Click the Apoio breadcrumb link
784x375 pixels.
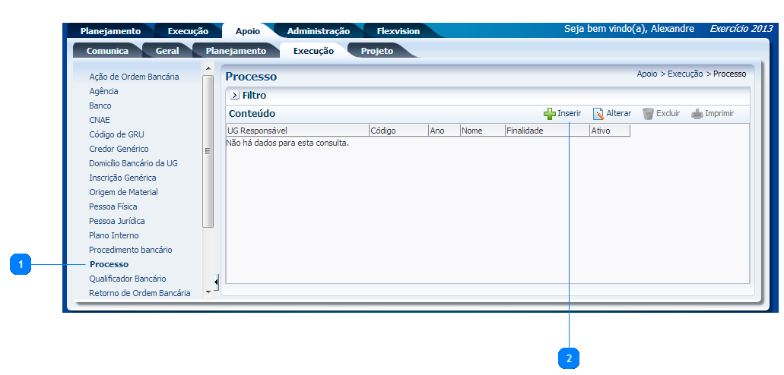click(x=646, y=74)
